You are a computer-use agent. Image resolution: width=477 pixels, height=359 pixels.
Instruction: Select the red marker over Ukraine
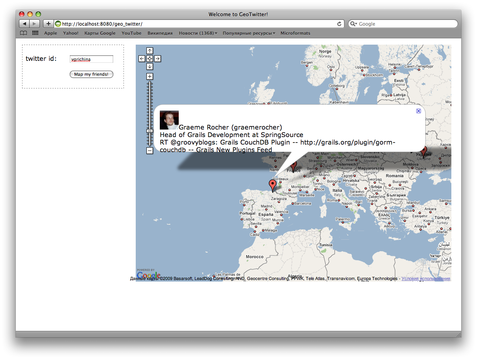pos(424,151)
